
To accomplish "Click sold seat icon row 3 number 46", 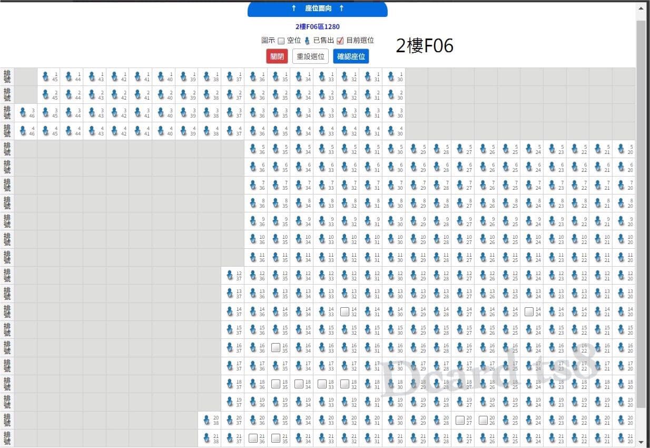I will [x=23, y=113].
